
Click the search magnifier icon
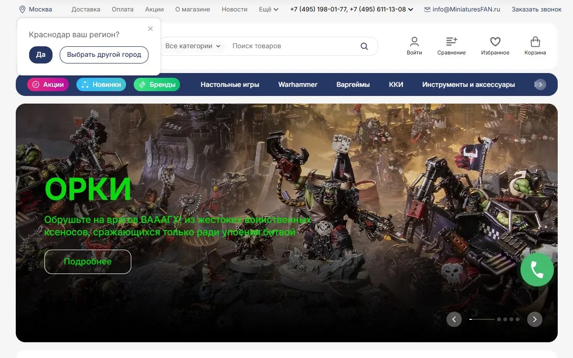pyautogui.click(x=364, y=46)
